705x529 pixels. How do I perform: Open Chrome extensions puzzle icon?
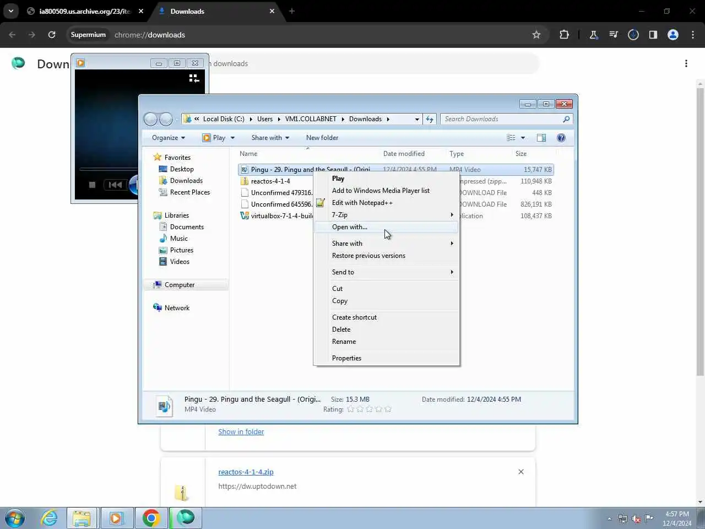(x=564, y=35)
